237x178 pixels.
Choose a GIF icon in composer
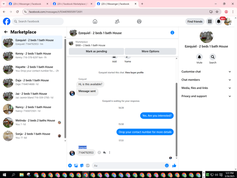[88, 166]
